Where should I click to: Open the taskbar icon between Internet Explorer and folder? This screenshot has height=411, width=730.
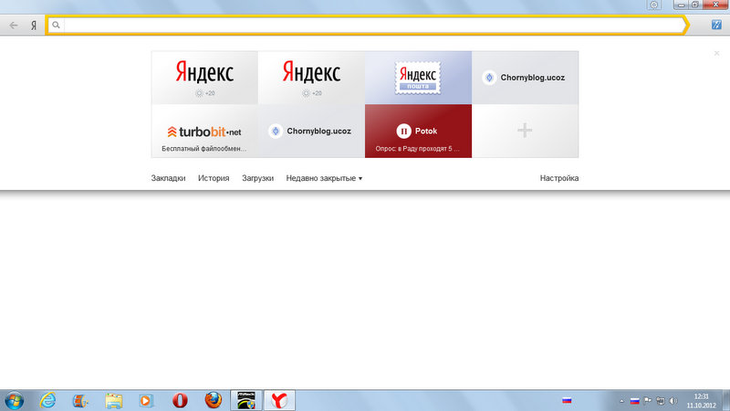[80, 400]
